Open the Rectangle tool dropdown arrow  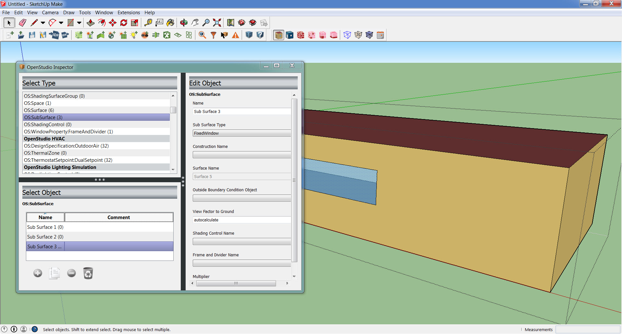pyautogui.click(x=79, y=23)
